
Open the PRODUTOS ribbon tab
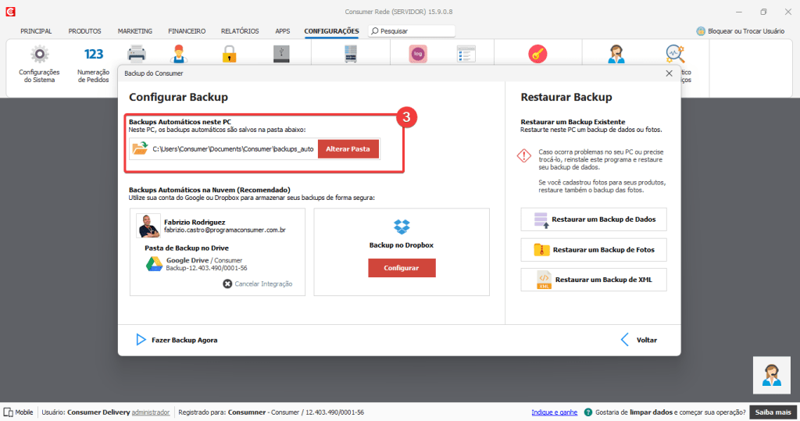pyautogui.click(x=84, y=31)
